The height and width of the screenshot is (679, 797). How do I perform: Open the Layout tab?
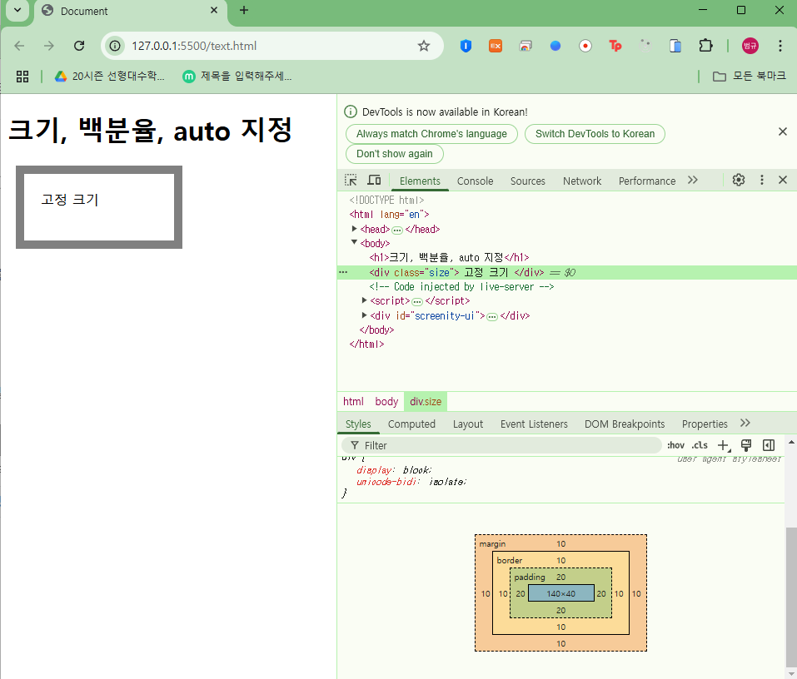click(x=468, y=424)
